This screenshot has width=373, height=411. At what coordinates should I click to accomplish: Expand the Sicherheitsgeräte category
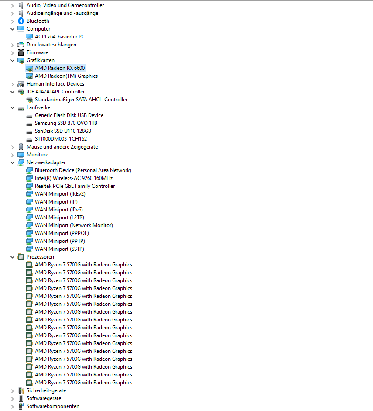[12, 391]
